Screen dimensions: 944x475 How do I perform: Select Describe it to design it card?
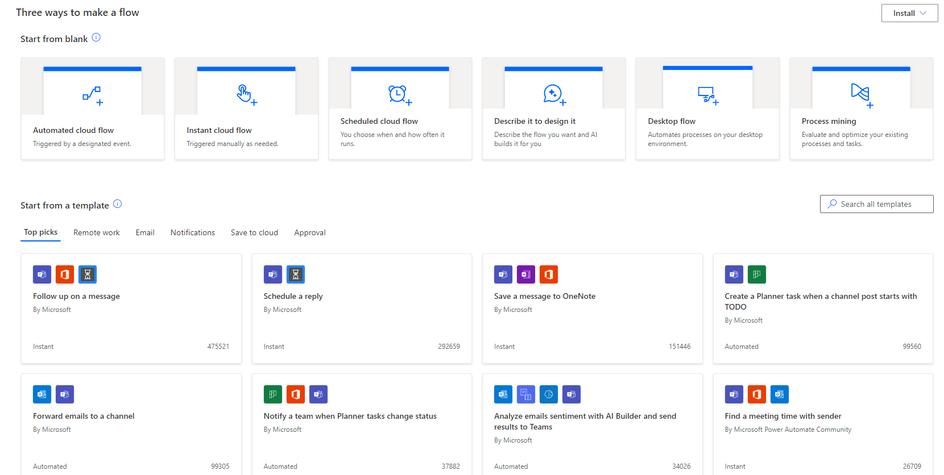coord(554,109)
